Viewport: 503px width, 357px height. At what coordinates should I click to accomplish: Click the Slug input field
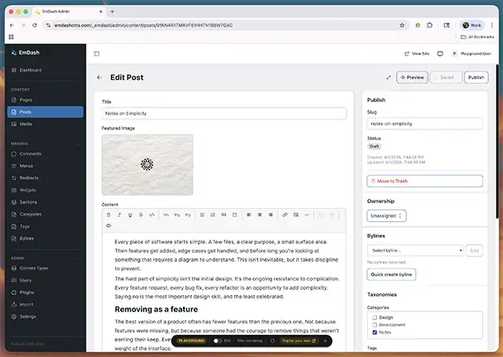424,124
